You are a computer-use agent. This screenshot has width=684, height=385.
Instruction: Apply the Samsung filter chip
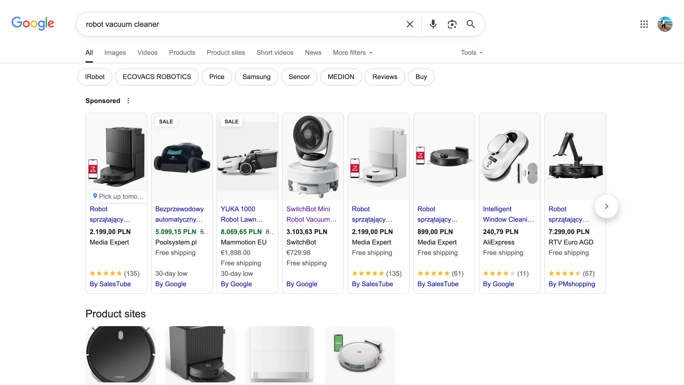click(x=256, y=77)
